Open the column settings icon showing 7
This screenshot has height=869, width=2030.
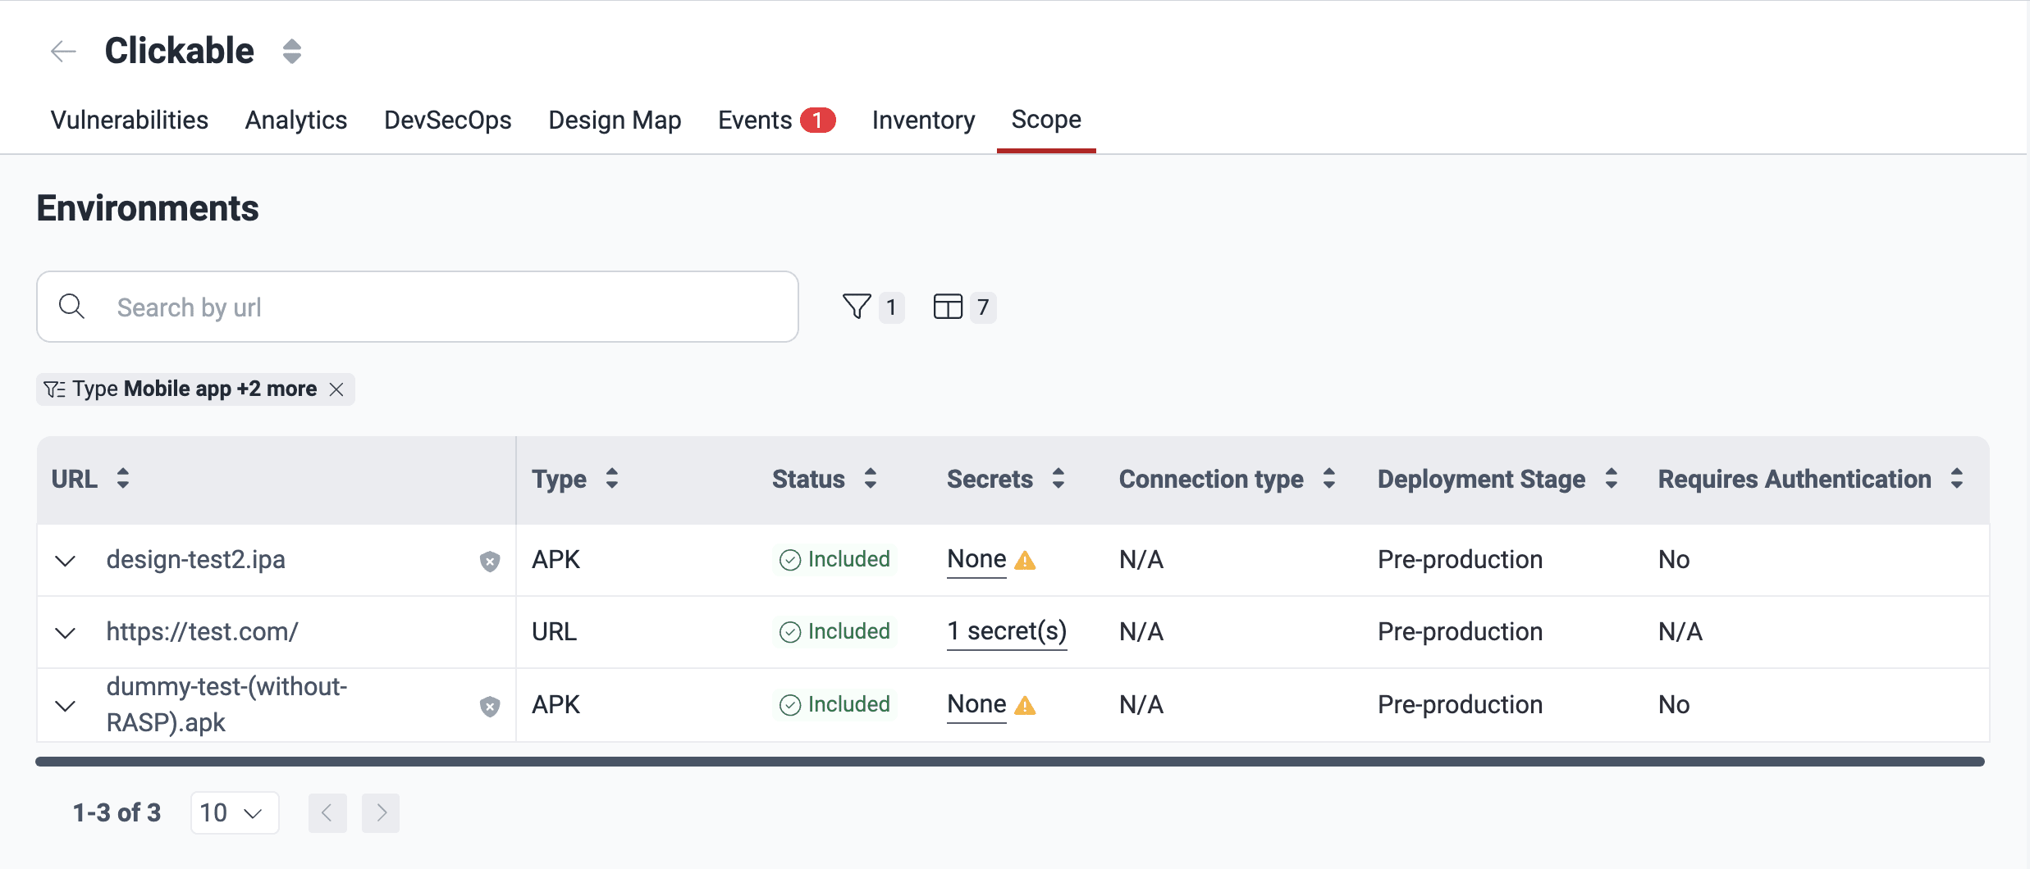[x=949, y=306]
